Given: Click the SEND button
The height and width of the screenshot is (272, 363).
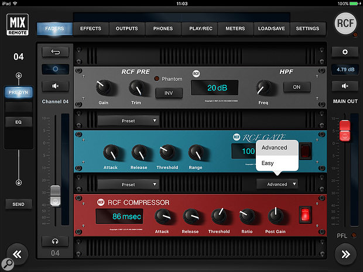Looking at the screenshot, I should [x=19, y=204].
